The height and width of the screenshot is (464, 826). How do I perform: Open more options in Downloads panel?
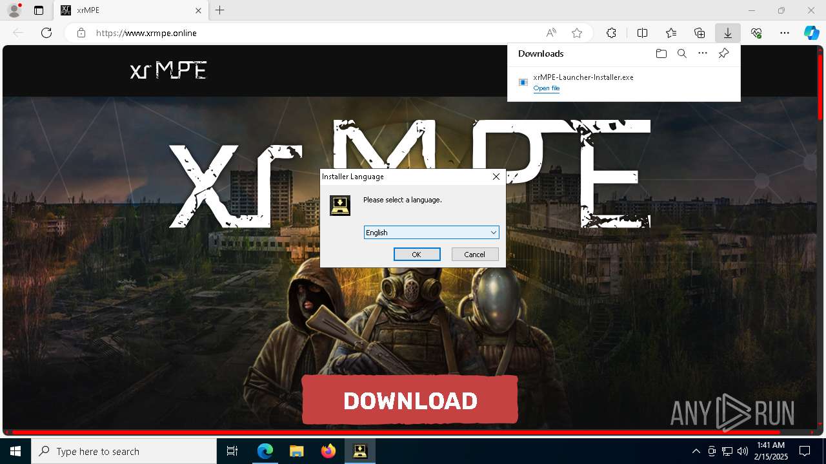pyautogui.click(x=703, y=53)
